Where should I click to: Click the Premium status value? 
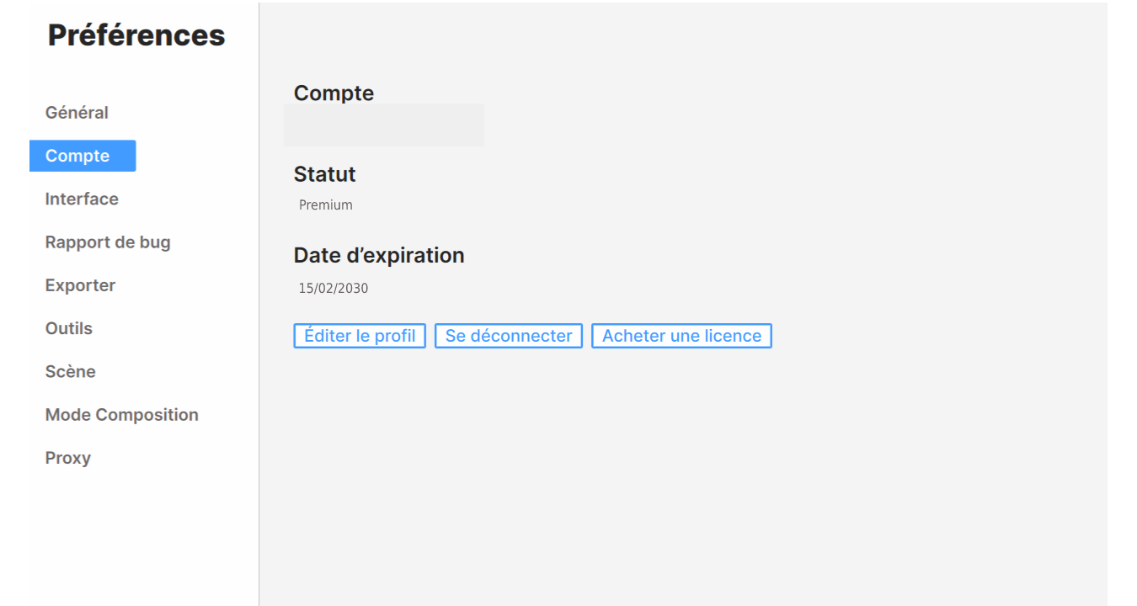click(x=326, y=205)
